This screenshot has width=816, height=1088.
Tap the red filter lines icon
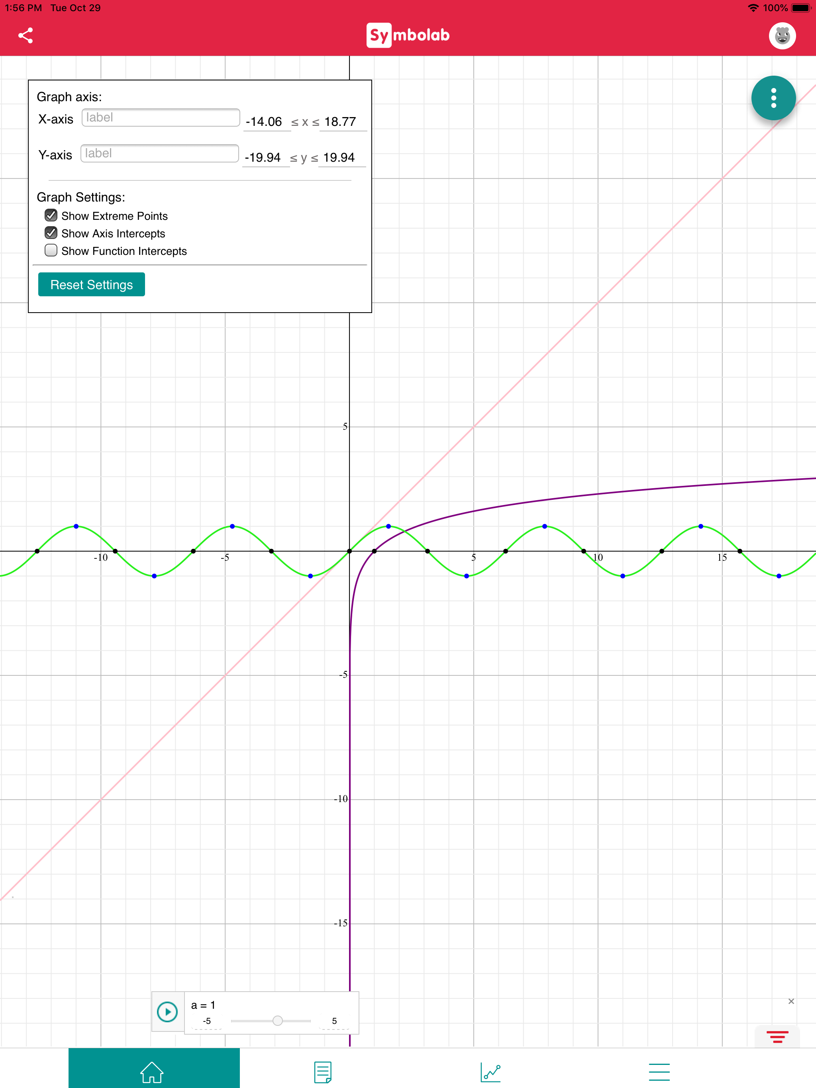777,1037
